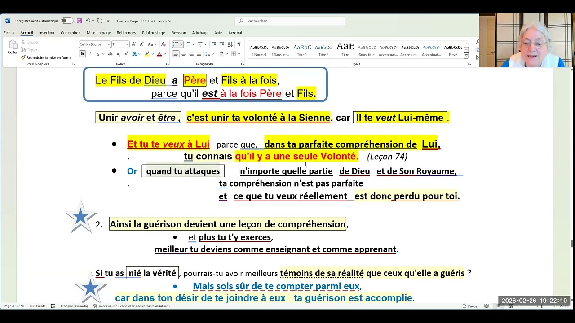Click the line spacing icon
575x323 pixels.
tap(208, 54)
